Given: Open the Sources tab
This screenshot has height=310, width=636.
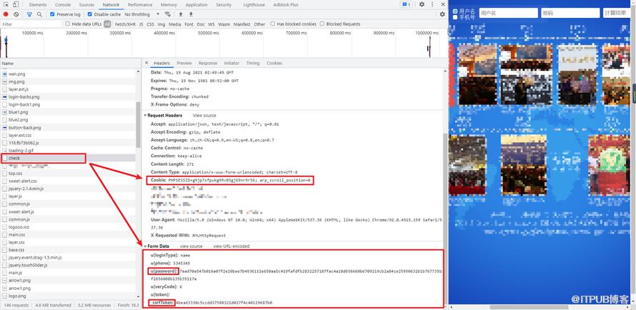Looking at the screenshot, I should coord(86,5).
